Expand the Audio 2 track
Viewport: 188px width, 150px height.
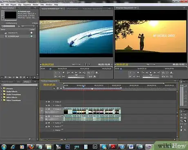54,123
